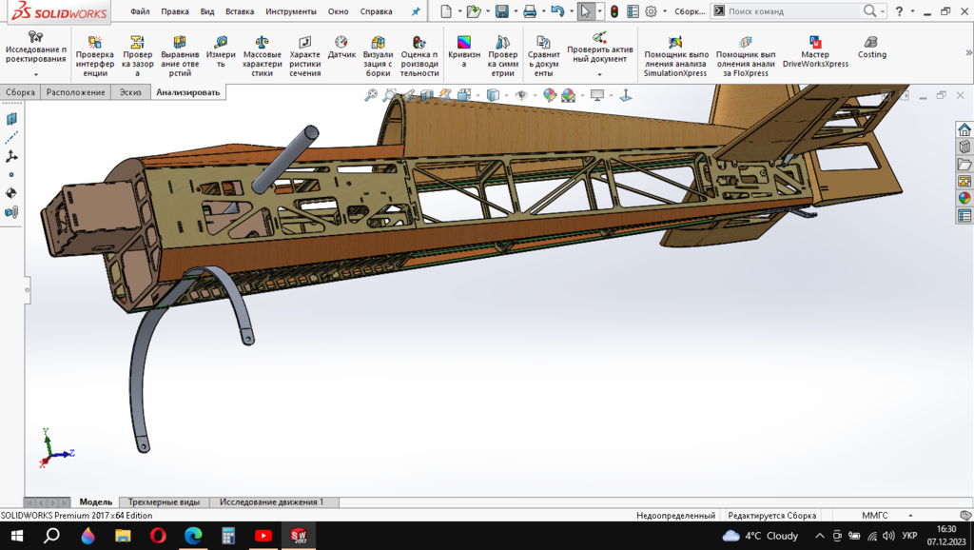The width and height of the screenshot is (974, 550).
Task: Open the Interference Detection tool (Проверка интерференции)
Action: 94,56
